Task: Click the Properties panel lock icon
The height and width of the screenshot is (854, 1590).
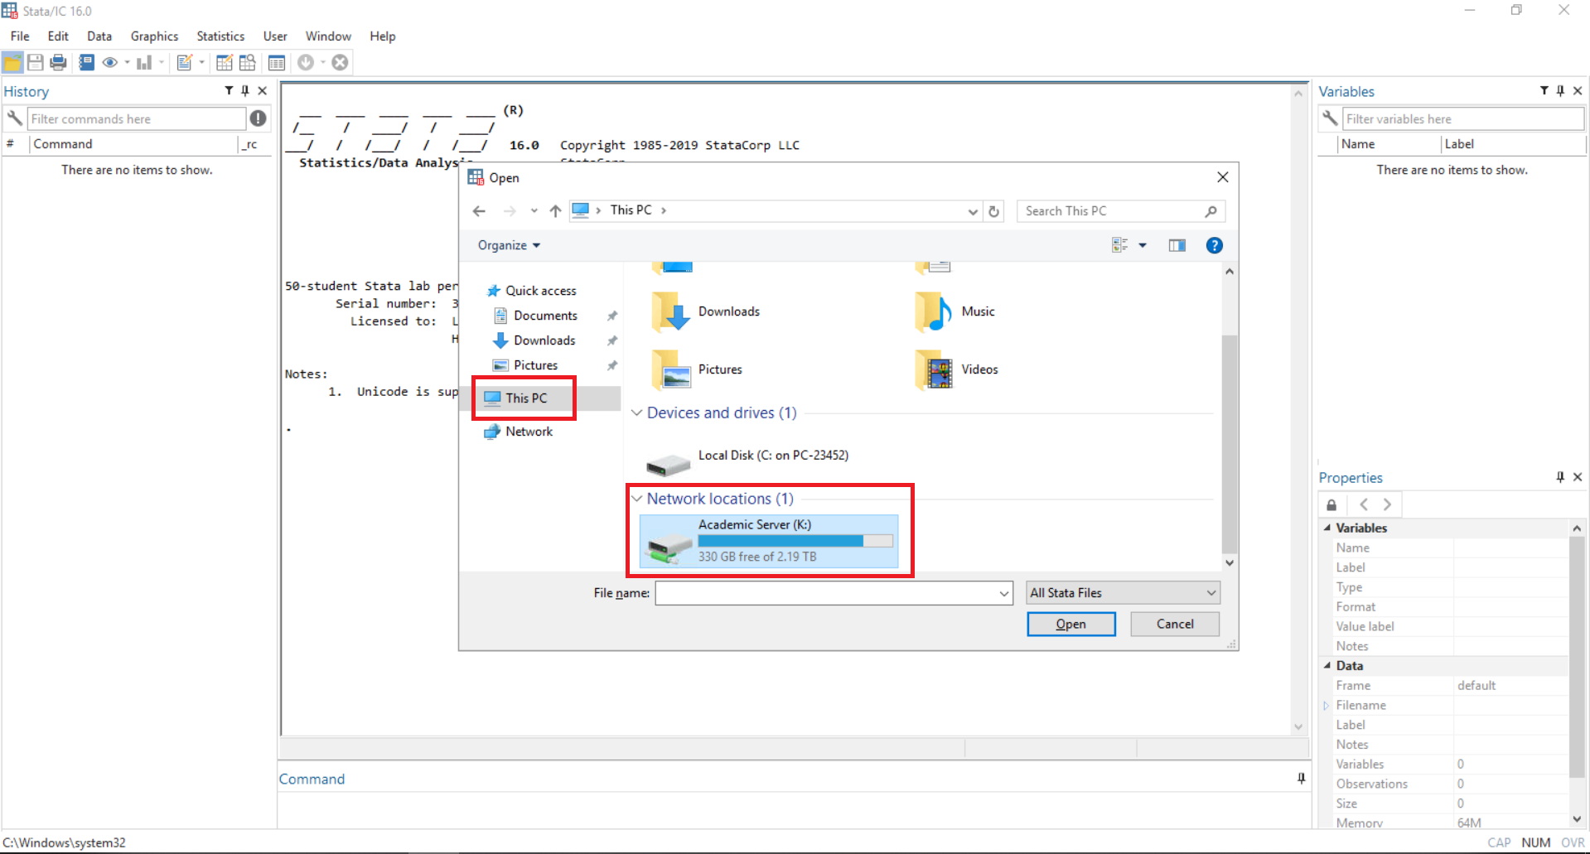Action: (1331, 504)
